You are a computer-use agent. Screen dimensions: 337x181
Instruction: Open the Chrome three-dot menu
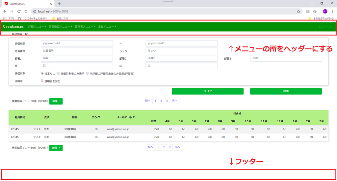332,12
